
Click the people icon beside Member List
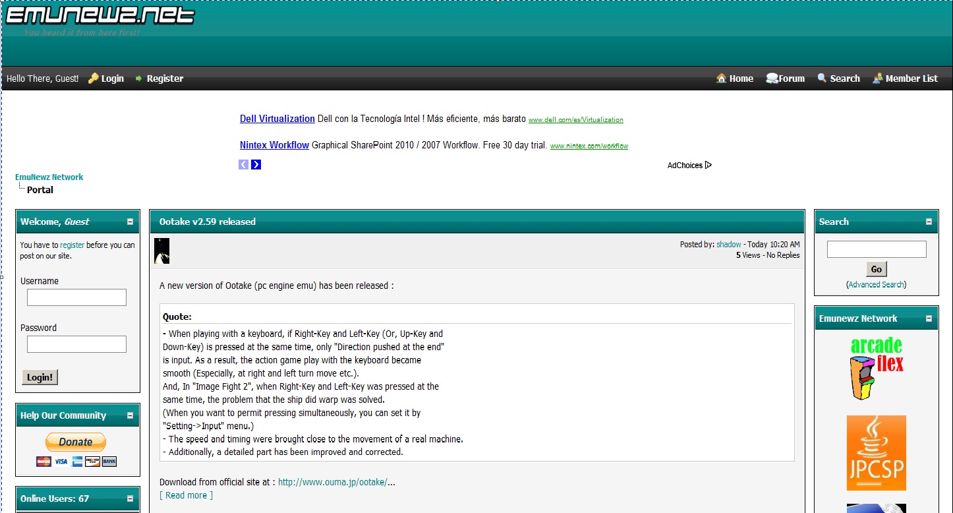877,78
